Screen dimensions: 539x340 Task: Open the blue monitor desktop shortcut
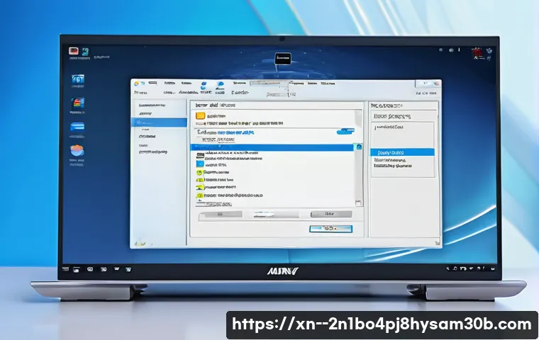tap(77, 79)
